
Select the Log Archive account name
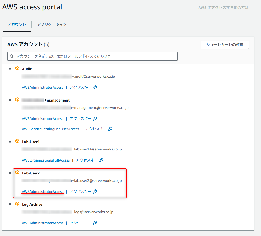pyautogui.click(x=32, y=204)
